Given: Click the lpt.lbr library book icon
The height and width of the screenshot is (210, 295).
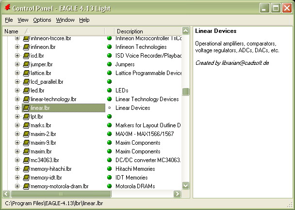Looking at the screenshot, I should point(26,117).
